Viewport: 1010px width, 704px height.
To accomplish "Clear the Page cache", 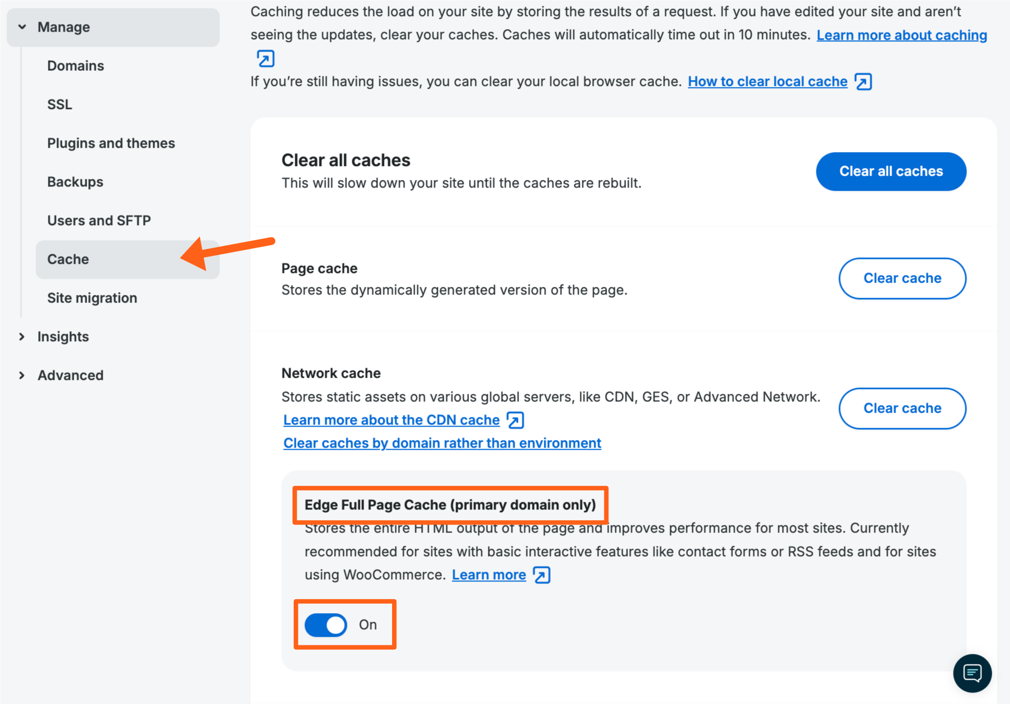I will click(902, 278).
